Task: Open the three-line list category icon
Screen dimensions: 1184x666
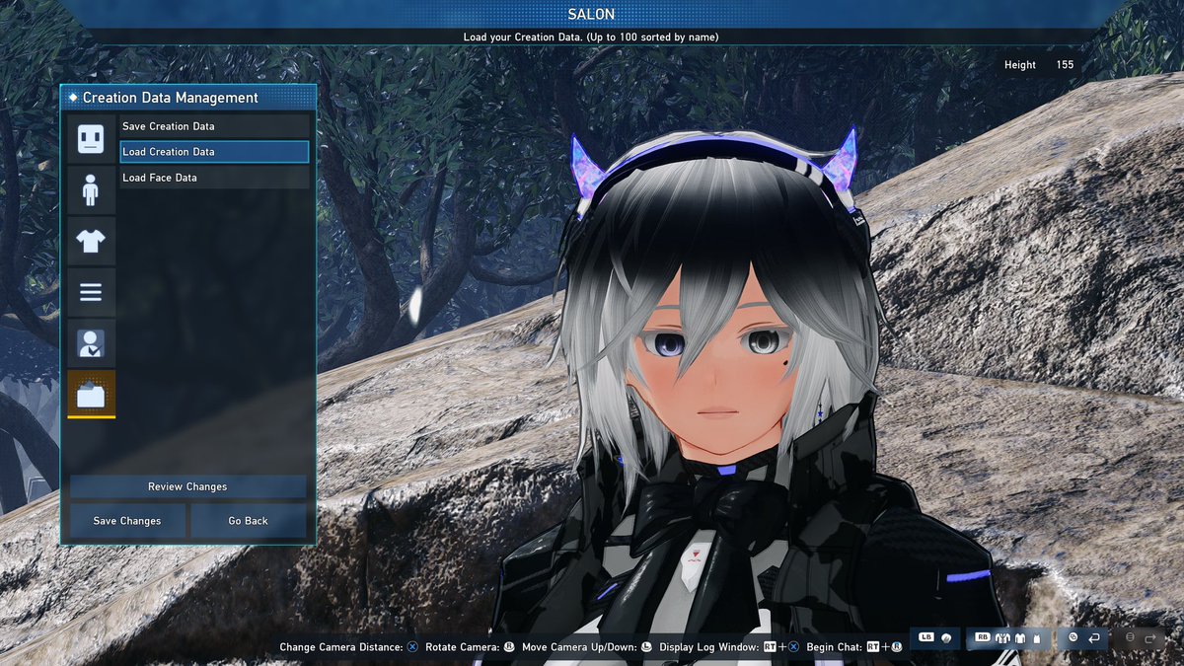Action: pyautogui.click(x=91, y=292)
